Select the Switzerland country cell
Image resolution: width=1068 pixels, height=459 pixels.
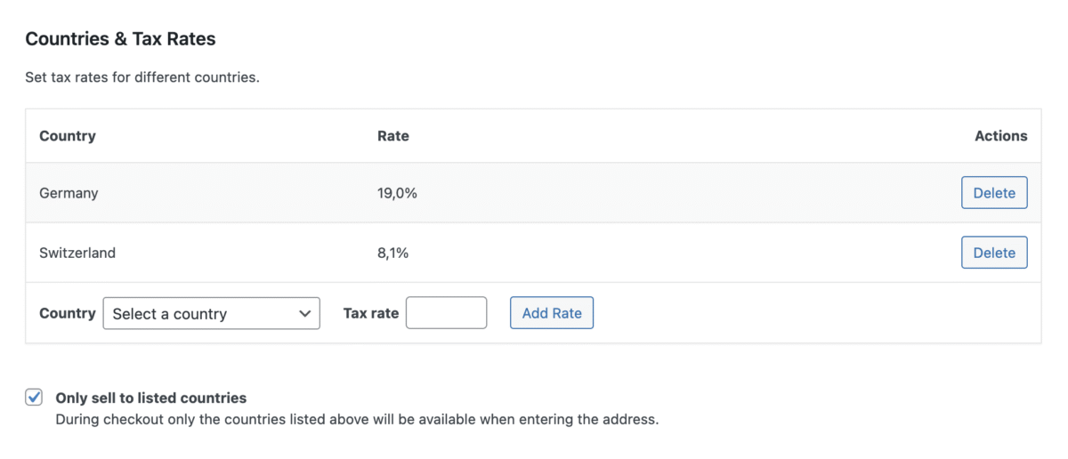[x=77, y=253]
